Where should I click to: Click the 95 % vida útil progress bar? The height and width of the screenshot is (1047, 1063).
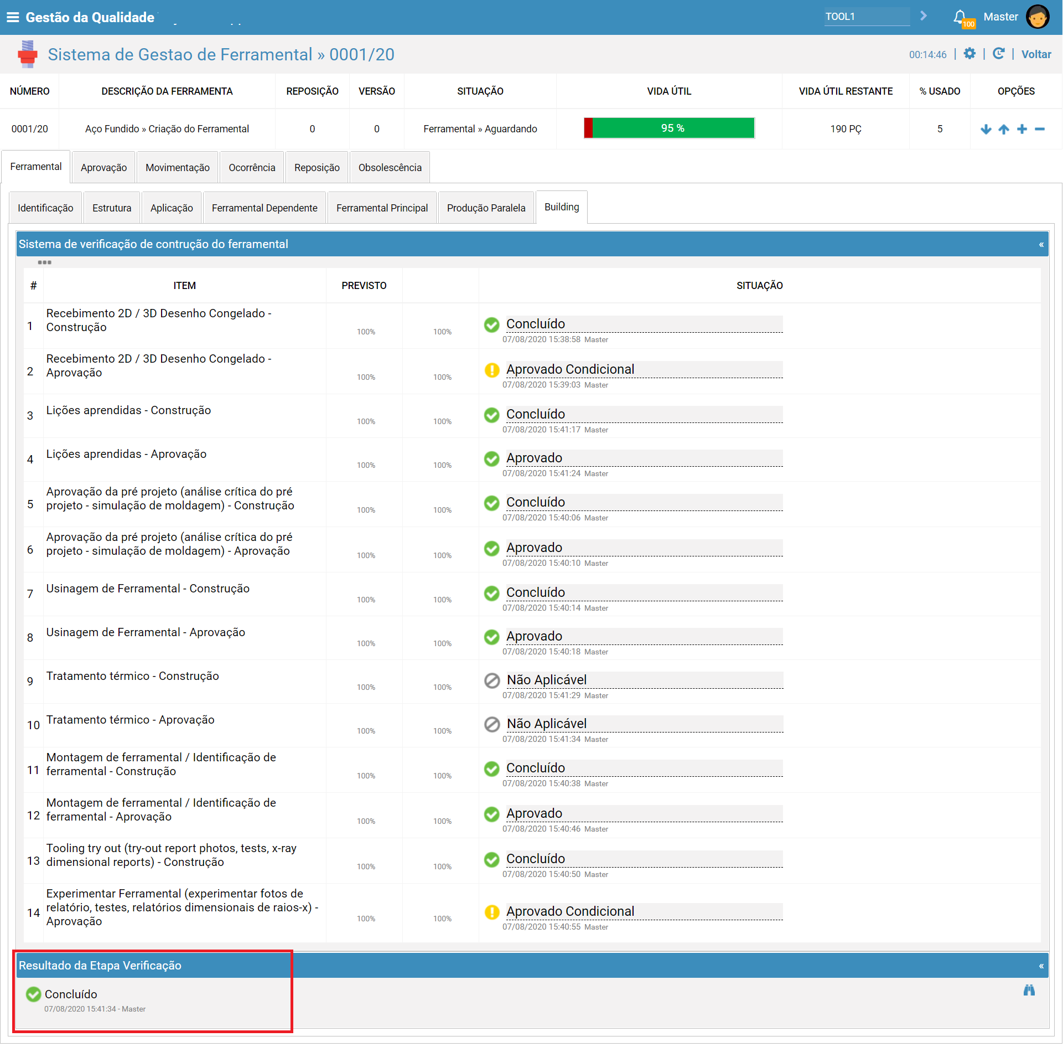(x=669, y=128)
